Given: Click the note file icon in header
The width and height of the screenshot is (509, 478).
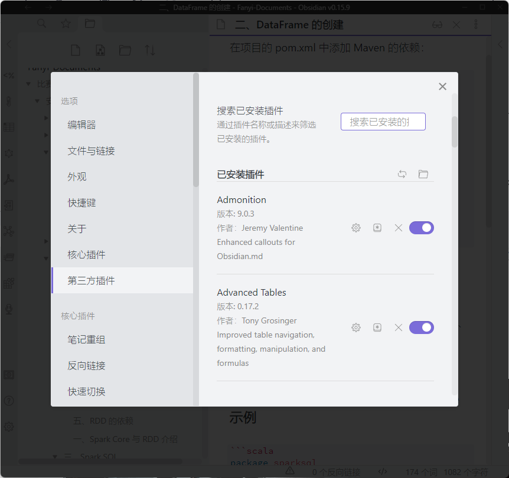Looking at the screenshot, I should coord(221,25).
